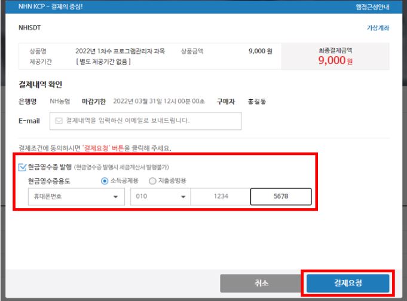Click the deadline 2022년 03월 31일 text

(159, 101)
